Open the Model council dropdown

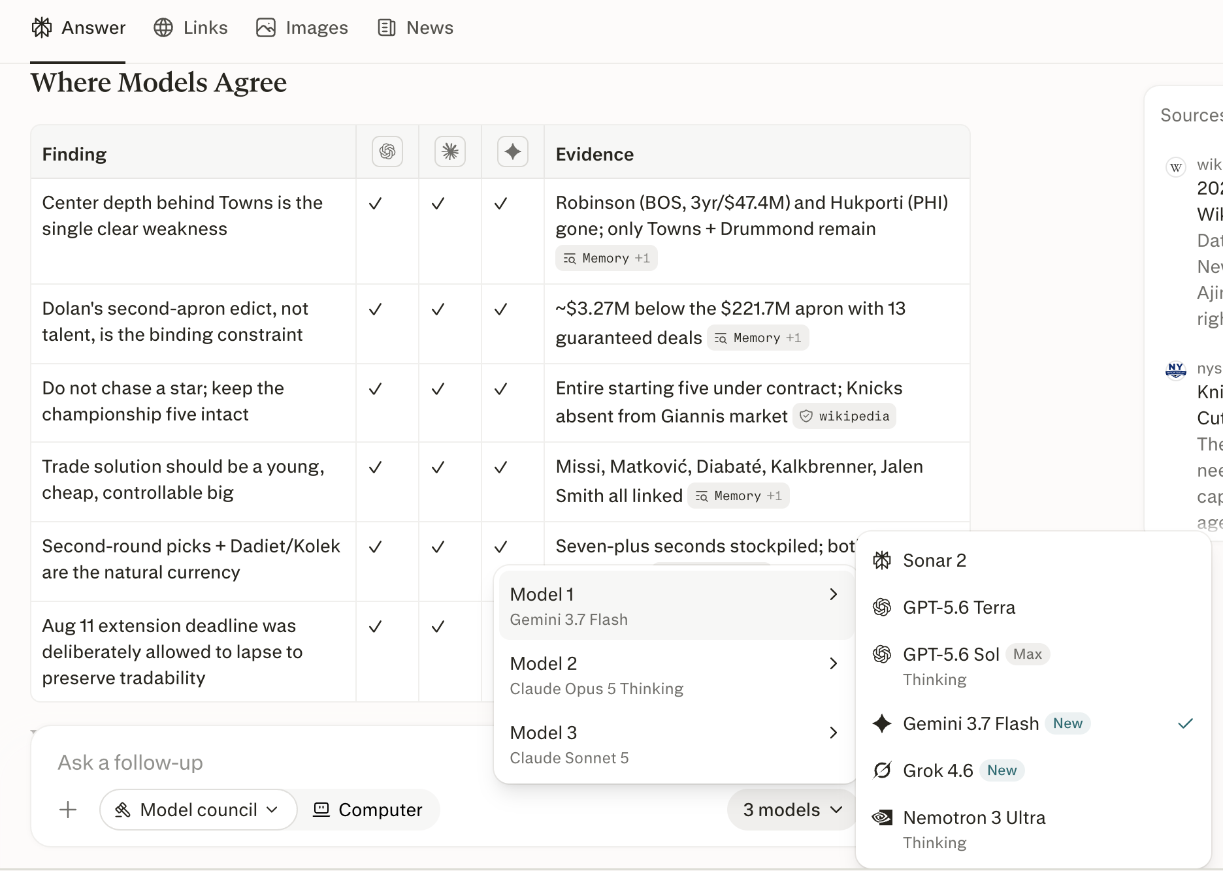pyautogui.click(x=198, y=810)
